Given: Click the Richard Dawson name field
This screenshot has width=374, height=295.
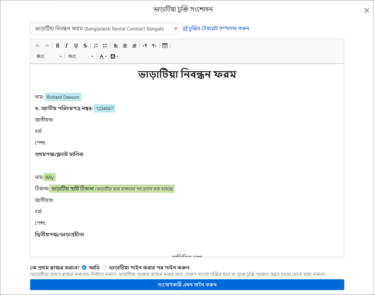Looking at the screenshot, I should point(63,97).
